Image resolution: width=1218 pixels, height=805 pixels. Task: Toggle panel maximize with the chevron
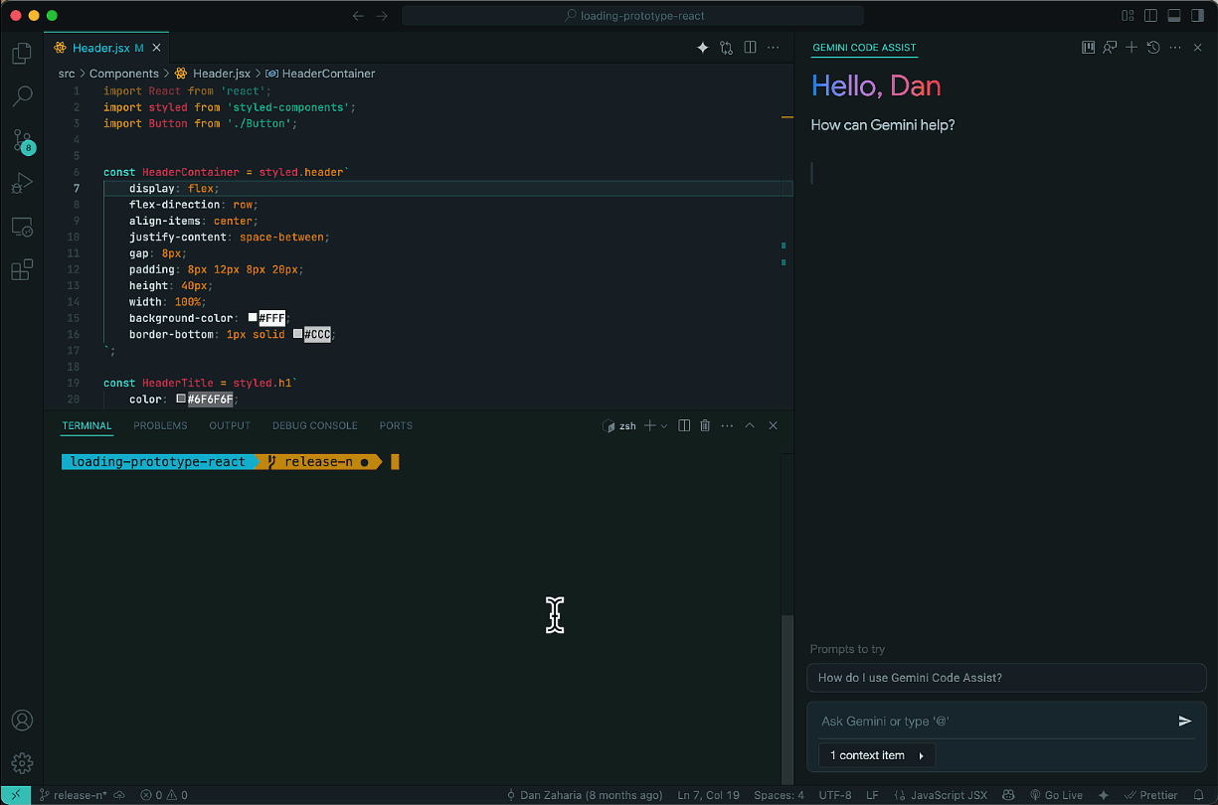click(750, 425)
